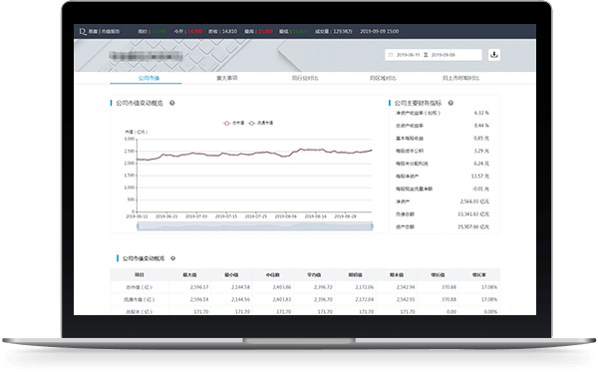Click the 总市值（亿） row in the table
This screenshot has width=598, height=372.
click(x=305, y=287)
